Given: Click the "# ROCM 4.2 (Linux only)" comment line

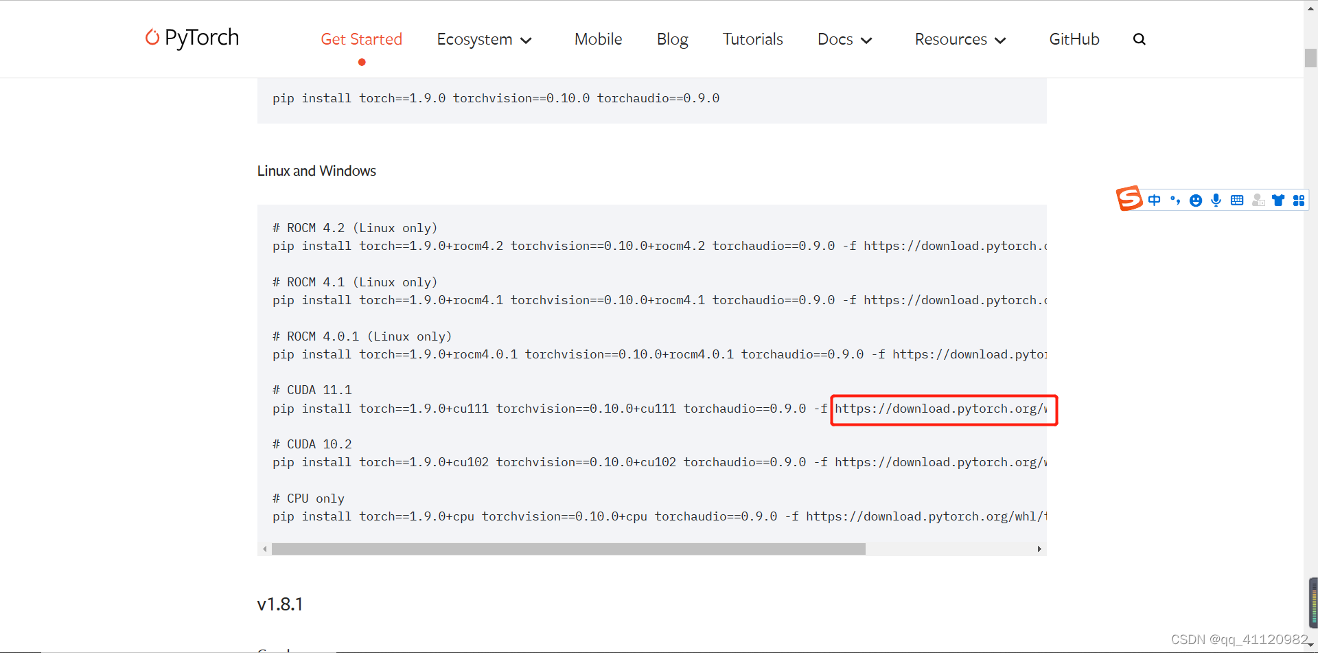Looking at the screenshot, I should [355, 228].
